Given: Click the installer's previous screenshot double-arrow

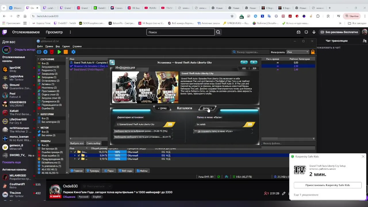Looking at the screenshot, I should pos(244,68).
